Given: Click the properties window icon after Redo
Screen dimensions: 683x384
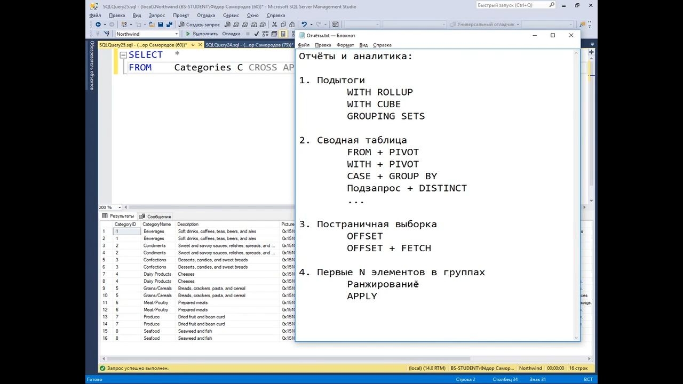Looking at the screenshot, I should coord(335,25).
